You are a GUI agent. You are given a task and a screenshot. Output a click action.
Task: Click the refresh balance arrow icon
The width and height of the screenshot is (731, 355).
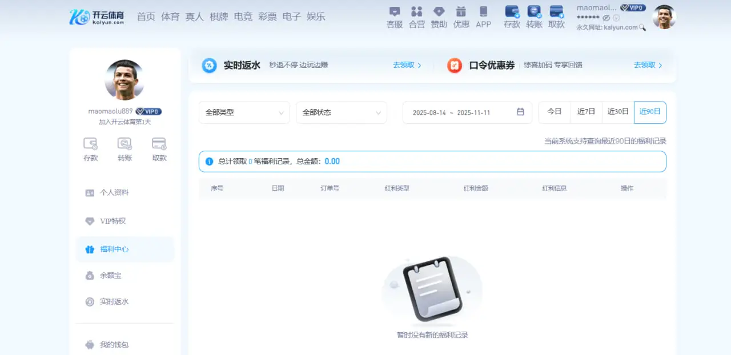(616, 18)
